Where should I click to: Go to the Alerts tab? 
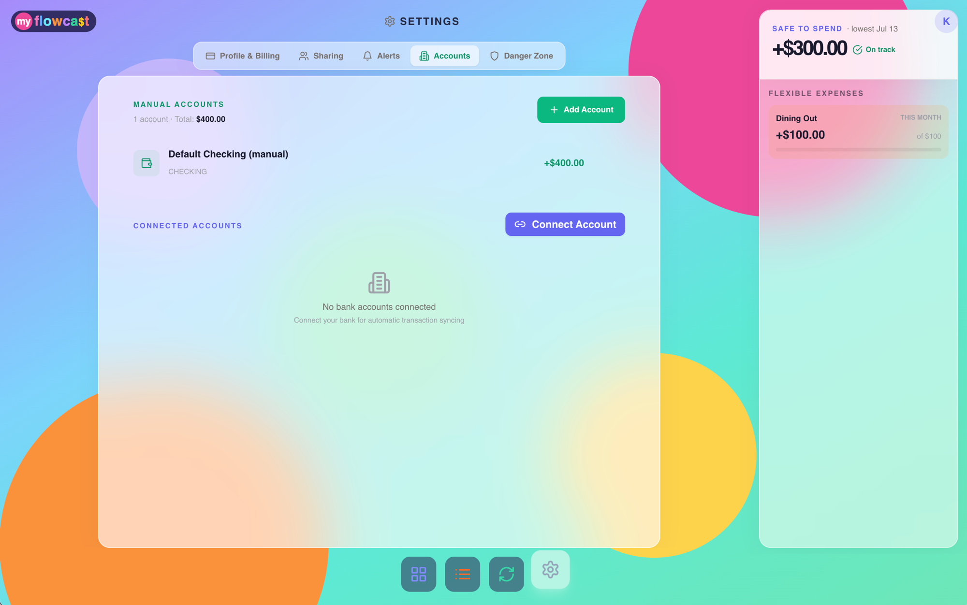point(381,56)
